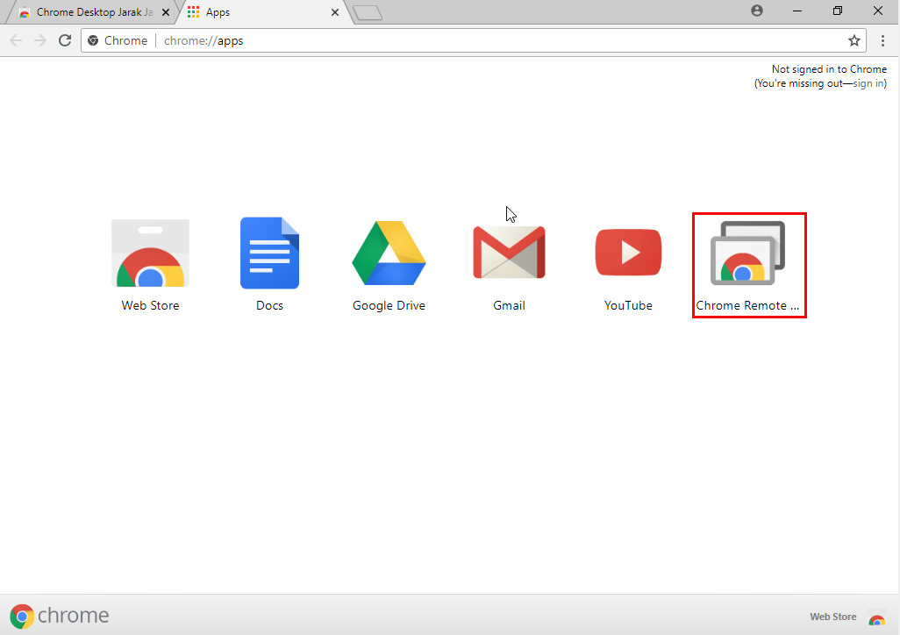Switch to Chrome Desktop Jarak Jauh tab
This screenshot has width=900, height=635.
click(x=94, y=12)
